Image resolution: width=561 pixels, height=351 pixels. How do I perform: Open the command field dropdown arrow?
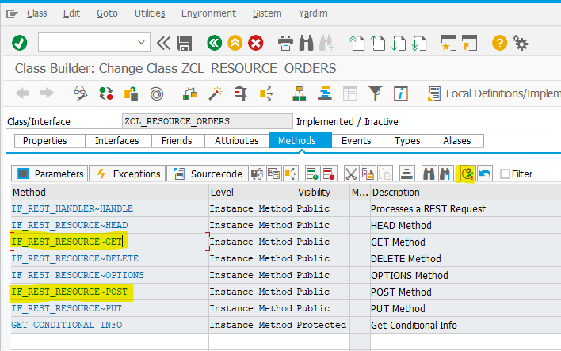point(141,42)
